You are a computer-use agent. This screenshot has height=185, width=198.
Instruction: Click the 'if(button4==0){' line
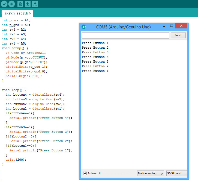click(20, 113)
